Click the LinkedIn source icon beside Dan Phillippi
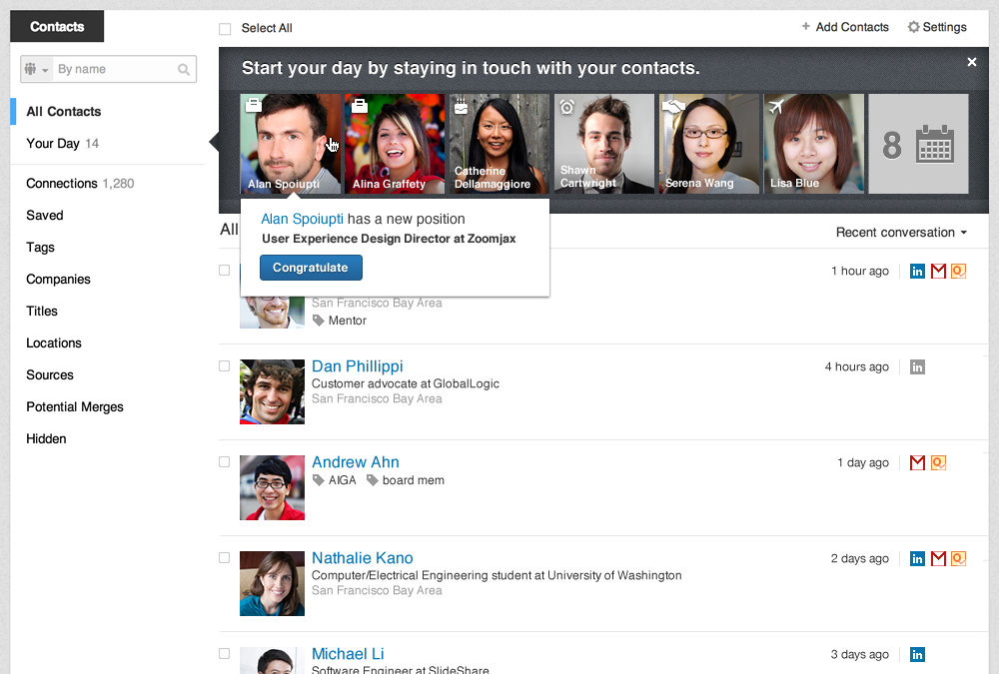999x674 pixels. click(x=917, y=366)
